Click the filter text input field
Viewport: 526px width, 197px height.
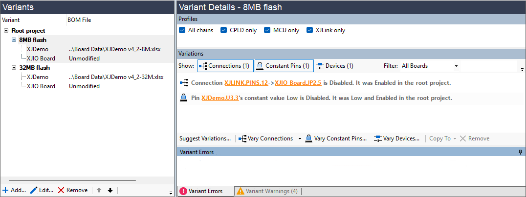488,66
